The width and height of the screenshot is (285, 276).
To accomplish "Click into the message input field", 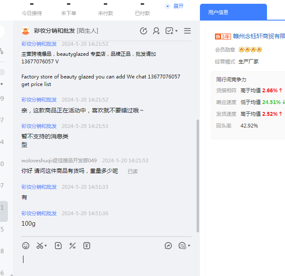I will (105, 260).
